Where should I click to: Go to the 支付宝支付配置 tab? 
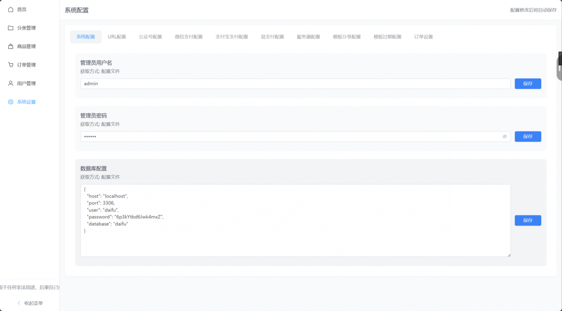point(232,37)
